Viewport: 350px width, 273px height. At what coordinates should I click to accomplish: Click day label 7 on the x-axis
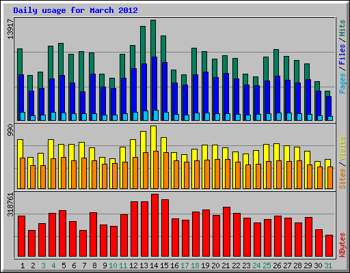84,265
